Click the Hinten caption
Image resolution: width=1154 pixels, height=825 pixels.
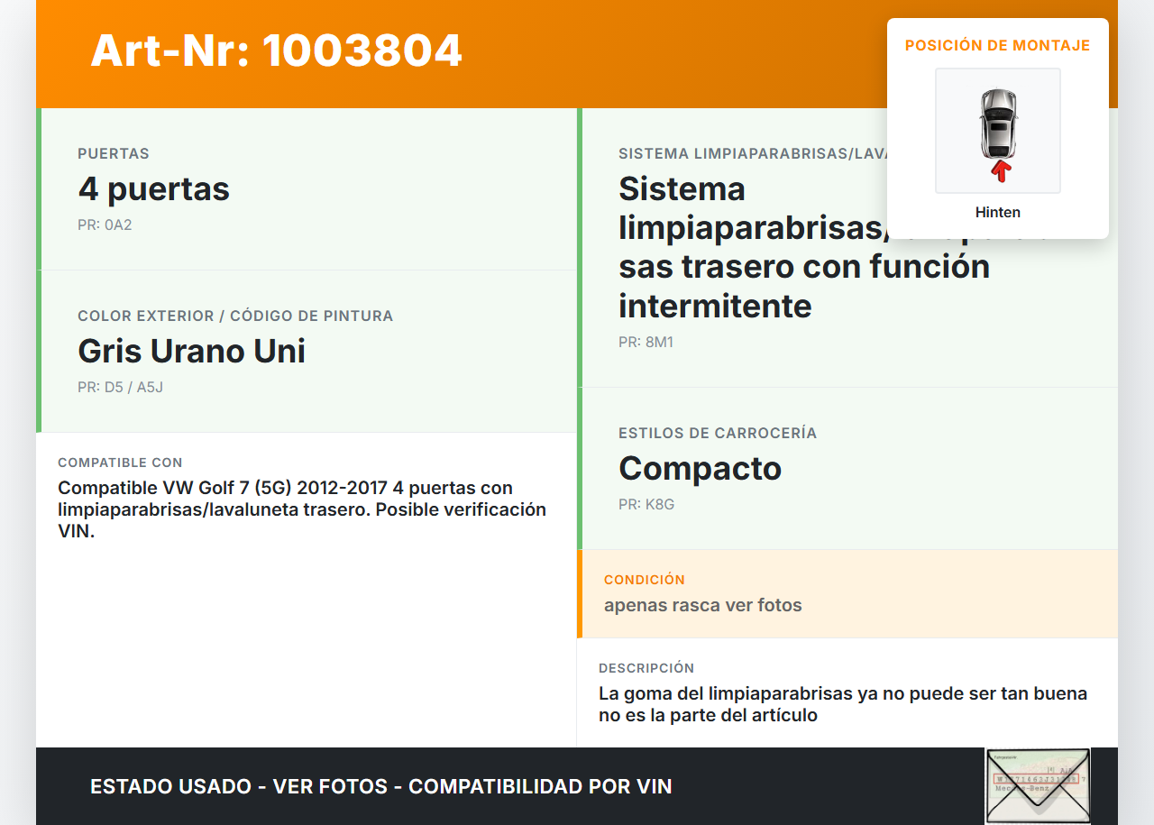[x=998, y=213]
